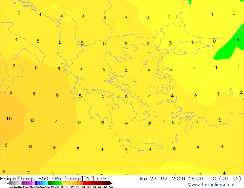Click the bright yellow segment of the temperature legend
Screen dimensions: 244x188
(x=63, y=183)
